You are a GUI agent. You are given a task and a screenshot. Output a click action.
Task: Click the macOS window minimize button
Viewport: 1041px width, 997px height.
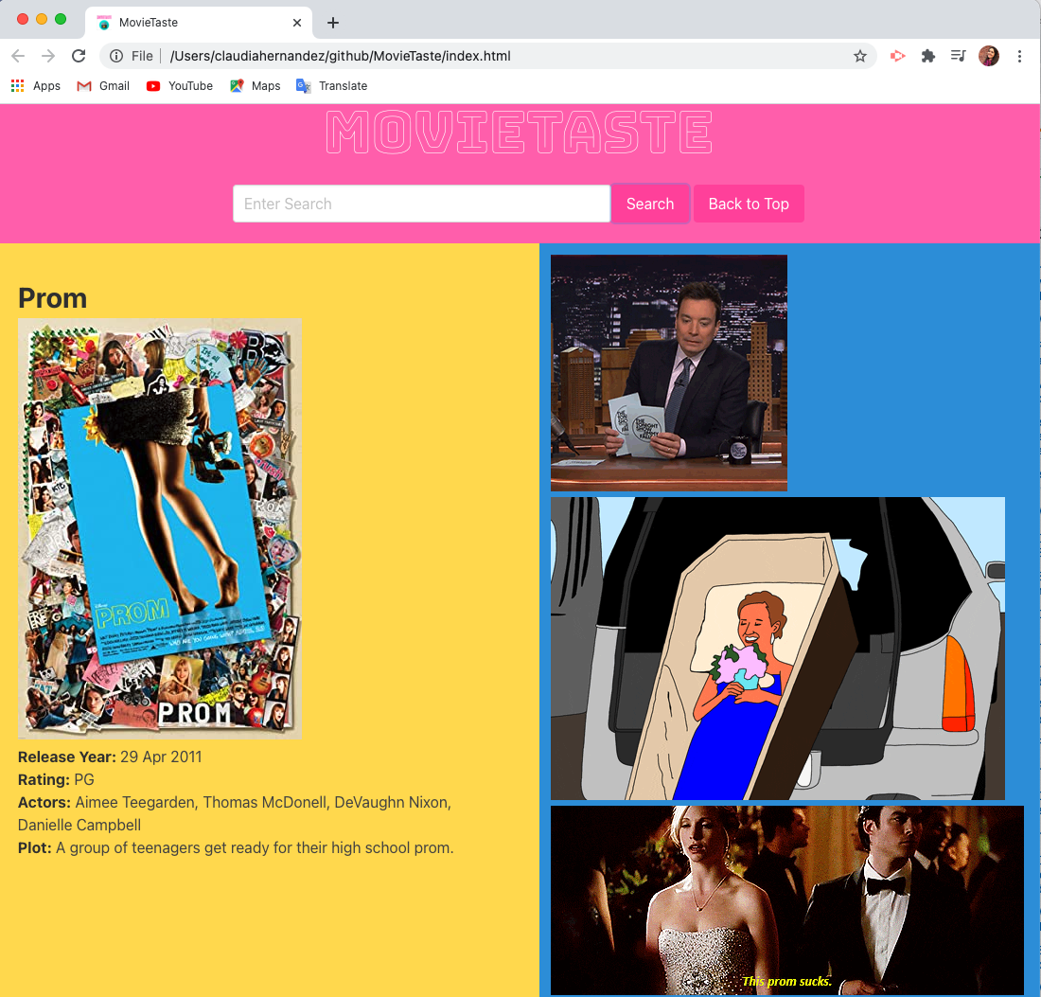[x=41, y=19]
